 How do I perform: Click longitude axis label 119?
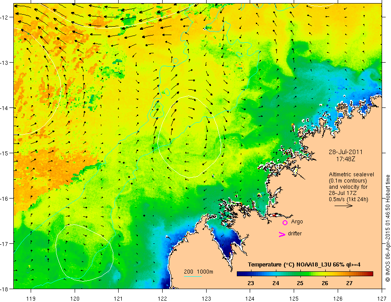(31, 298)
